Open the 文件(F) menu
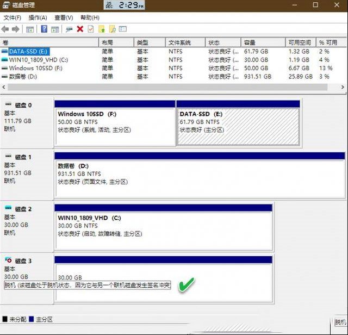The width and height of the screenshot is (348, 335). click(x=13, y=17)
